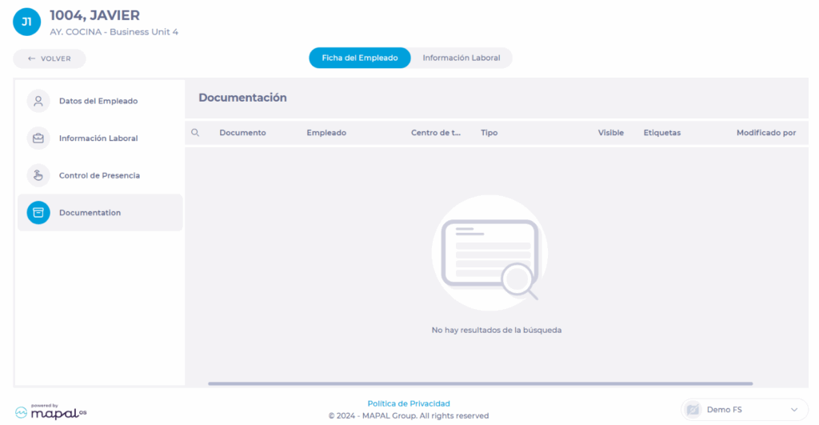Click the briefcase icon beside Información Laboral
The width and height of the screenshot is (819, 425).
coord(38,138)
